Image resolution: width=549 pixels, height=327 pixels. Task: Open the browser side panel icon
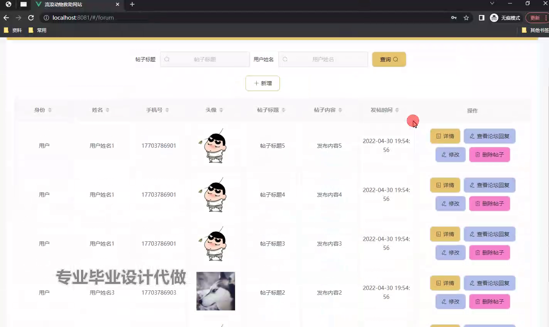[482, 18]
